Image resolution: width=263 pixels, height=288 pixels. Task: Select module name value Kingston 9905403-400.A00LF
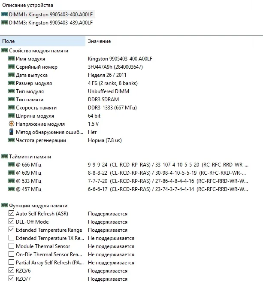(120, 59)
